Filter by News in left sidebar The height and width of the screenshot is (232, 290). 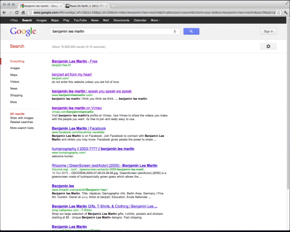13,89
